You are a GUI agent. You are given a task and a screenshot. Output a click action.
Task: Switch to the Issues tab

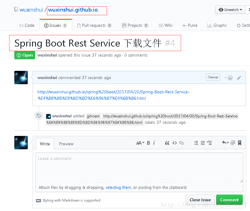coord(56,25)
